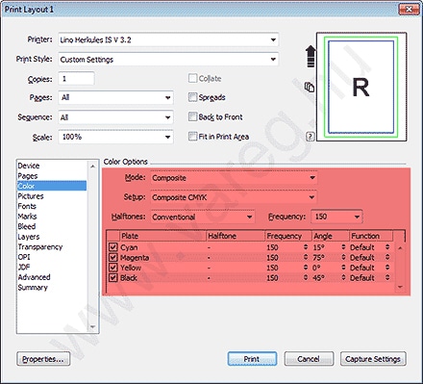Click the Function column header
423x384 pixels.
(x=371, y=236)
